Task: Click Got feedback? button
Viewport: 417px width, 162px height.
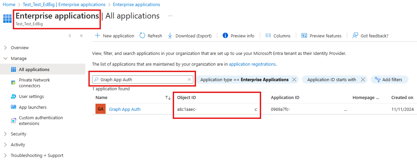Action: 370,35
